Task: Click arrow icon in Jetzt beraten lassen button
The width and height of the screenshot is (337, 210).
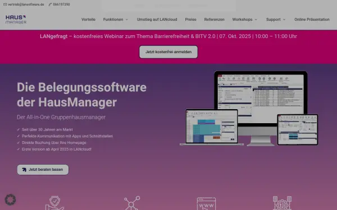Action: pyautogui.click(x=24, y=170)
